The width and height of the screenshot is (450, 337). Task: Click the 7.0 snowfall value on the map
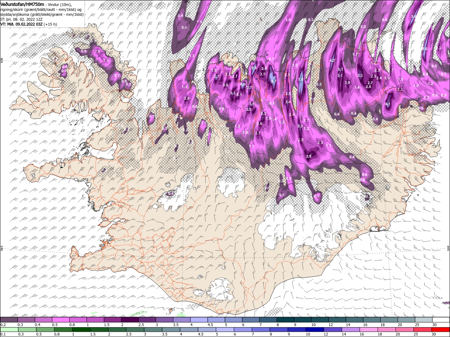[301, 80]
